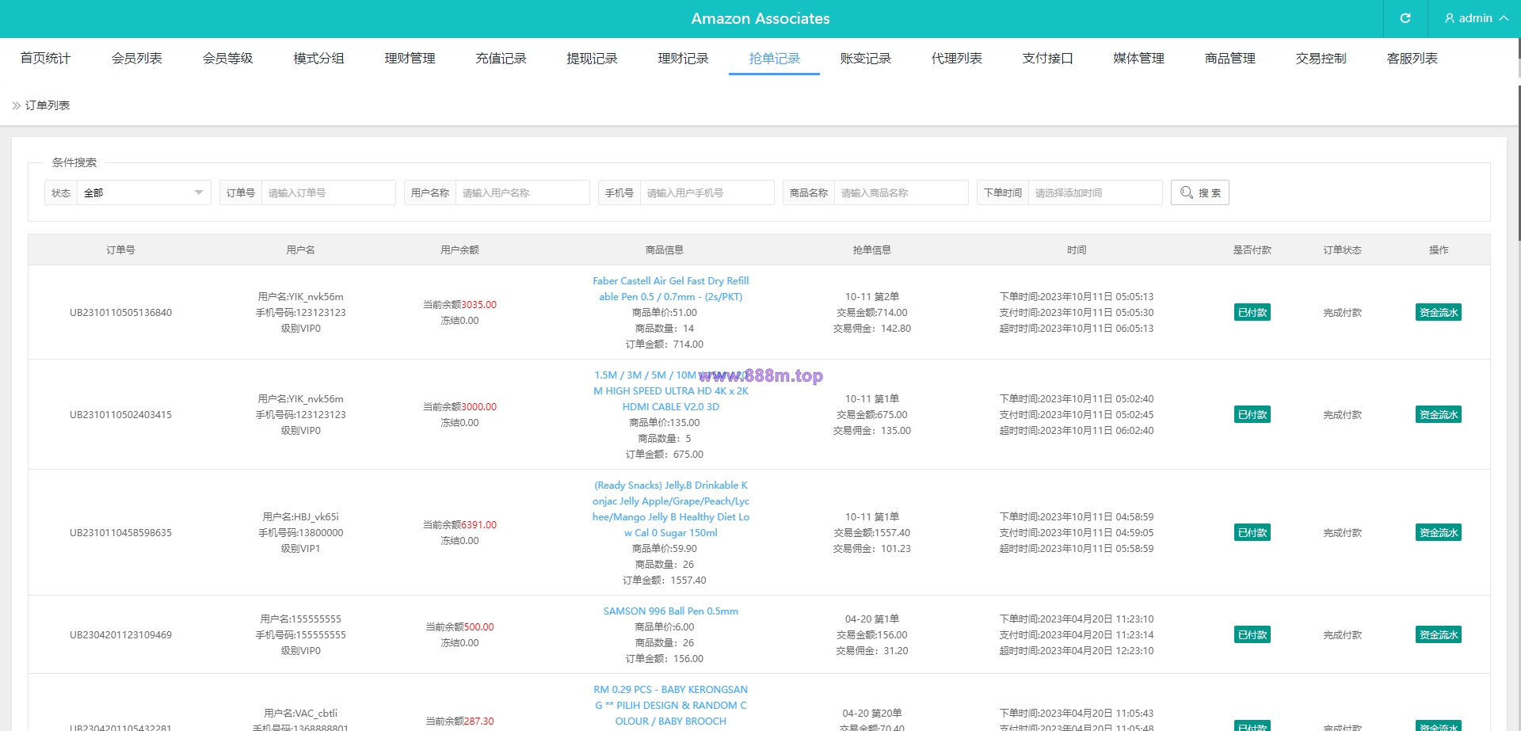Open BABY KERONGSAN brooch product link
Viewport: 1521px width, 731px height.
click(670, 706)
